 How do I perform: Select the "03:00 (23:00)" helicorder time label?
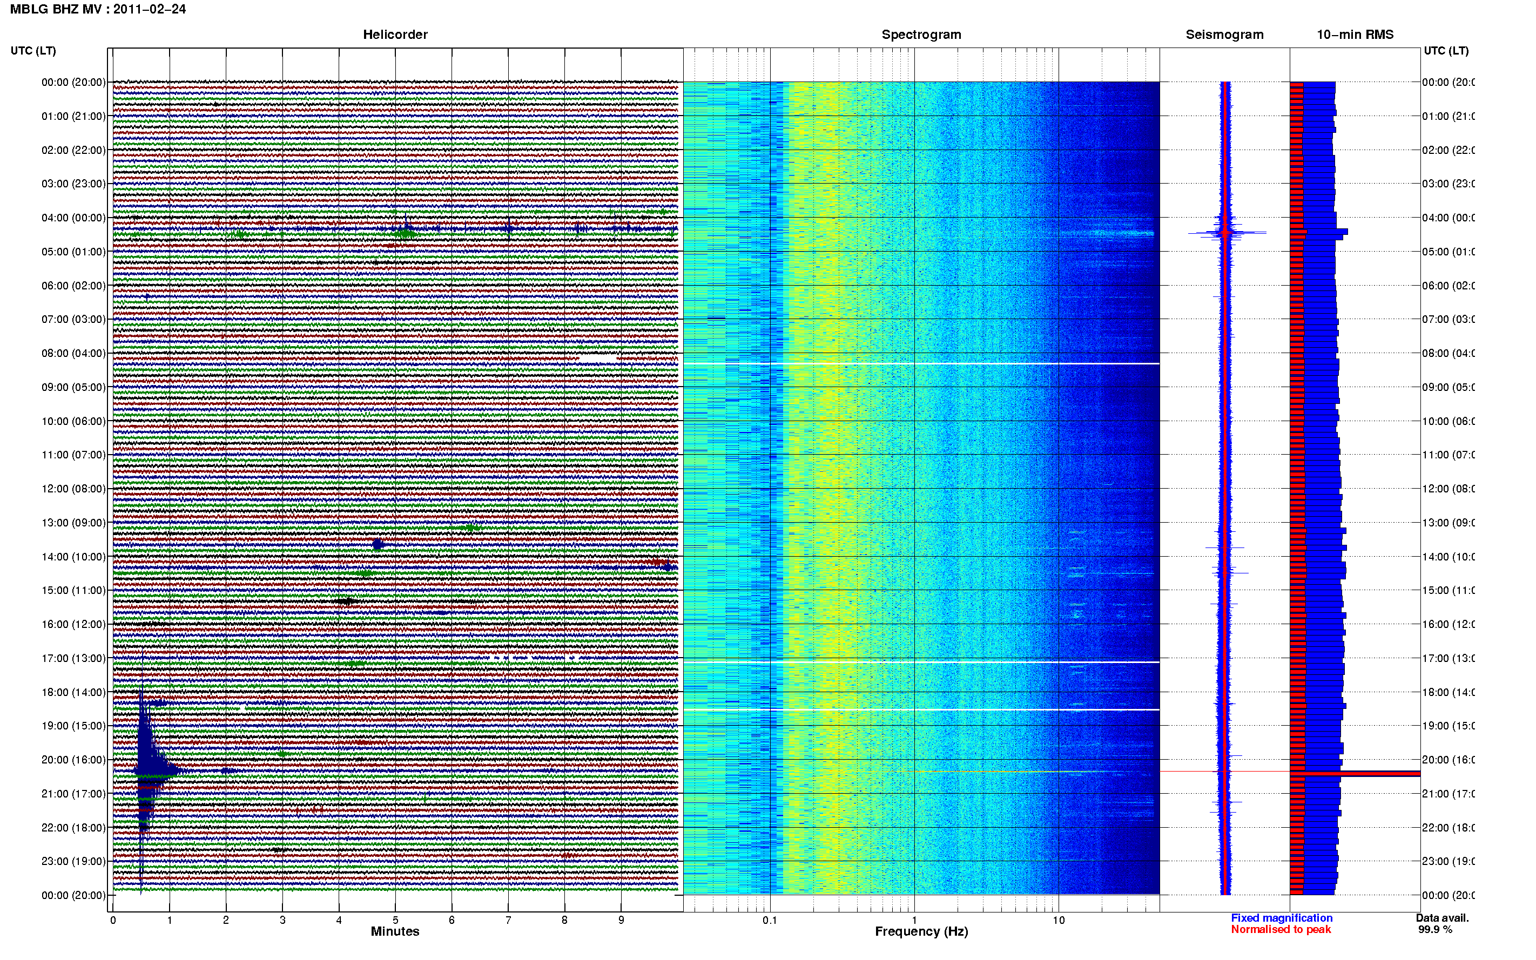73,184
